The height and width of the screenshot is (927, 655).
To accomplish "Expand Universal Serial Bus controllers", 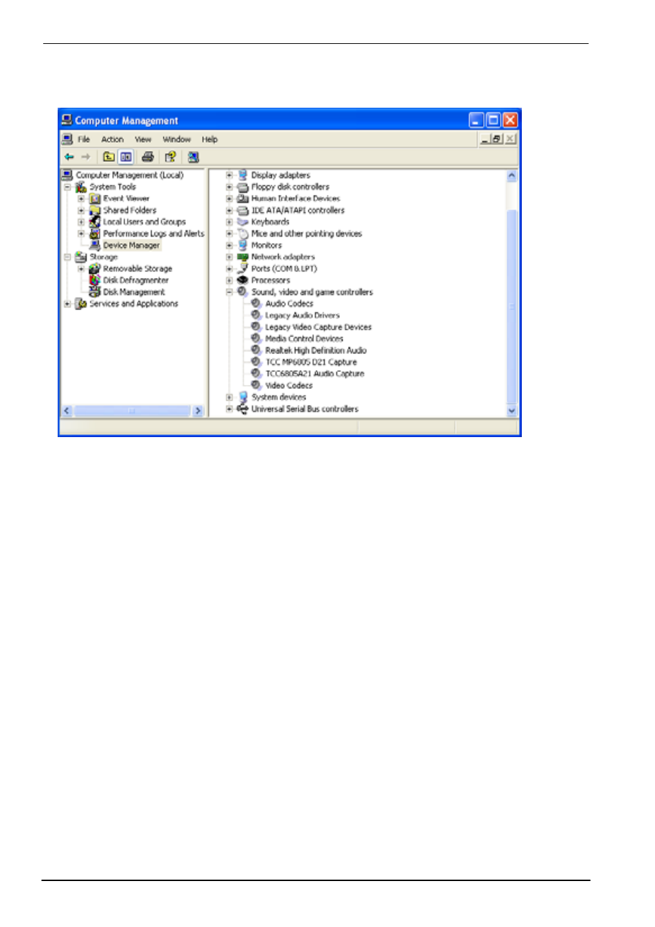I will tap(229, 409).
